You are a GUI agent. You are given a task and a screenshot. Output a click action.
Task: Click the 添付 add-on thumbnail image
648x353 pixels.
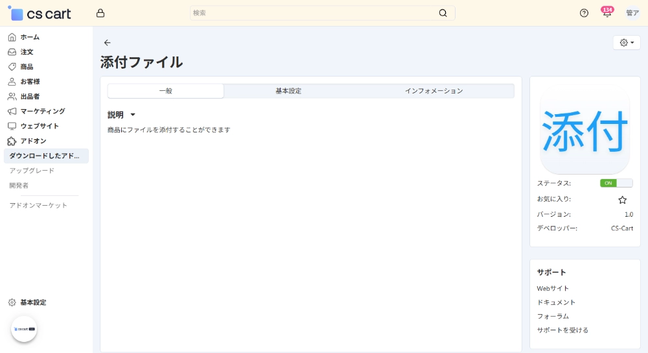(x=584, y=130)
